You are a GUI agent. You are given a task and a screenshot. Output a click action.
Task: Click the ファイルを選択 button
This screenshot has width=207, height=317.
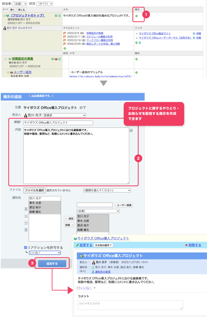pos(34,190)
